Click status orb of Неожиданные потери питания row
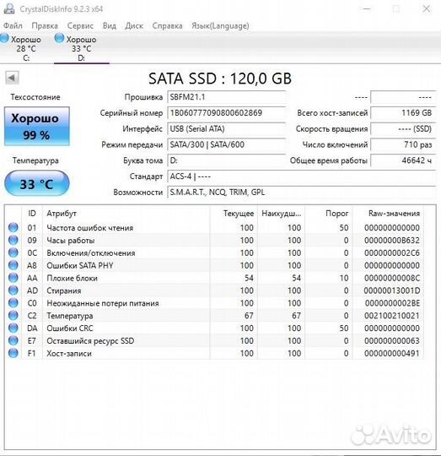Screen dimensions: 441x456 point(13,303)
